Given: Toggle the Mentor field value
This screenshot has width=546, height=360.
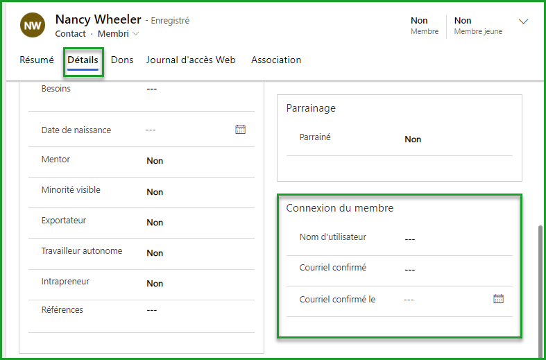Looking at the screenshot, I should click(155, 161).
